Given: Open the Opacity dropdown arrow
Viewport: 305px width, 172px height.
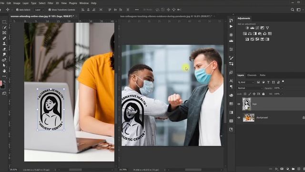Looking at the screenshot, I should [282, 88].
